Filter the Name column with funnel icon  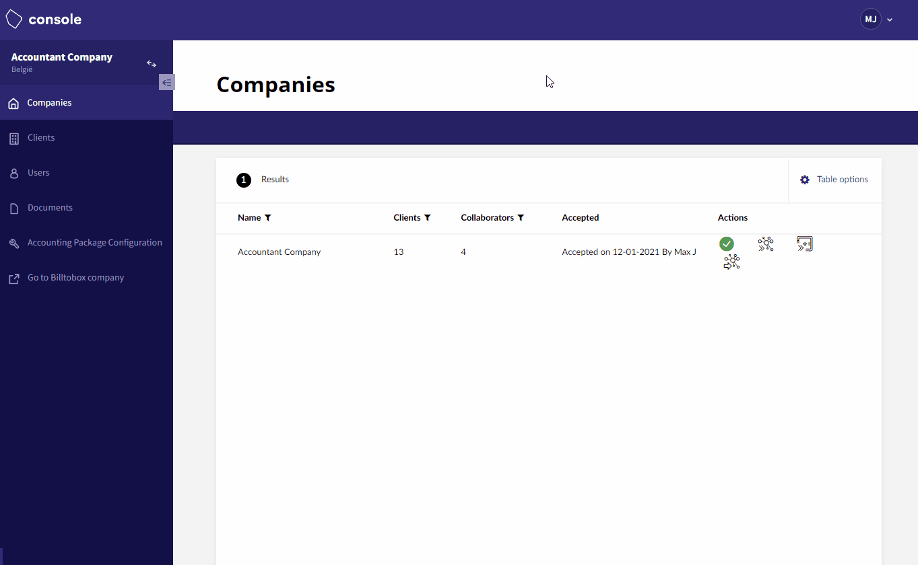[x=268, y=218]
